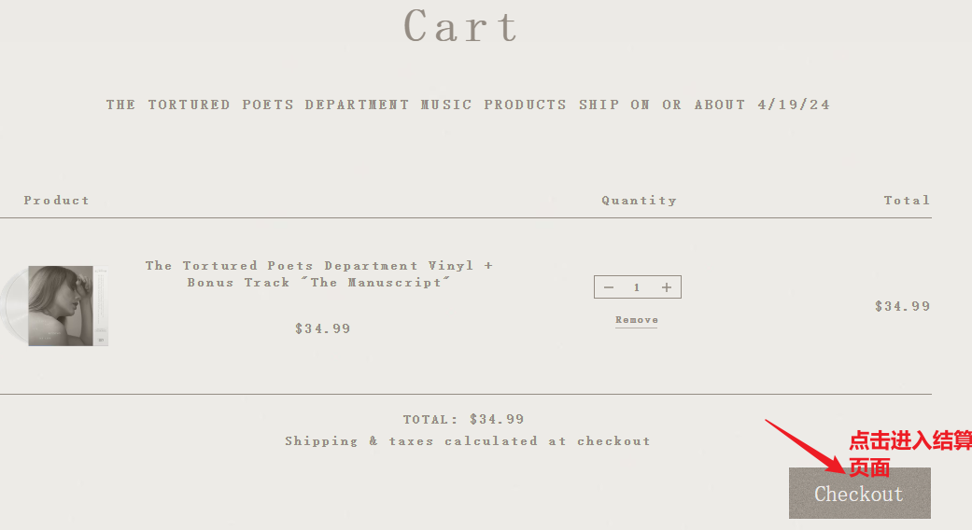Decrease quantity with the minus icon
Image resolution: width=972 pixels, height=530 pixels.
[x=609, y=287]
